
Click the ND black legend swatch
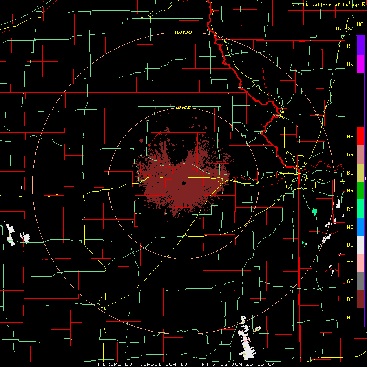point(360,317)
